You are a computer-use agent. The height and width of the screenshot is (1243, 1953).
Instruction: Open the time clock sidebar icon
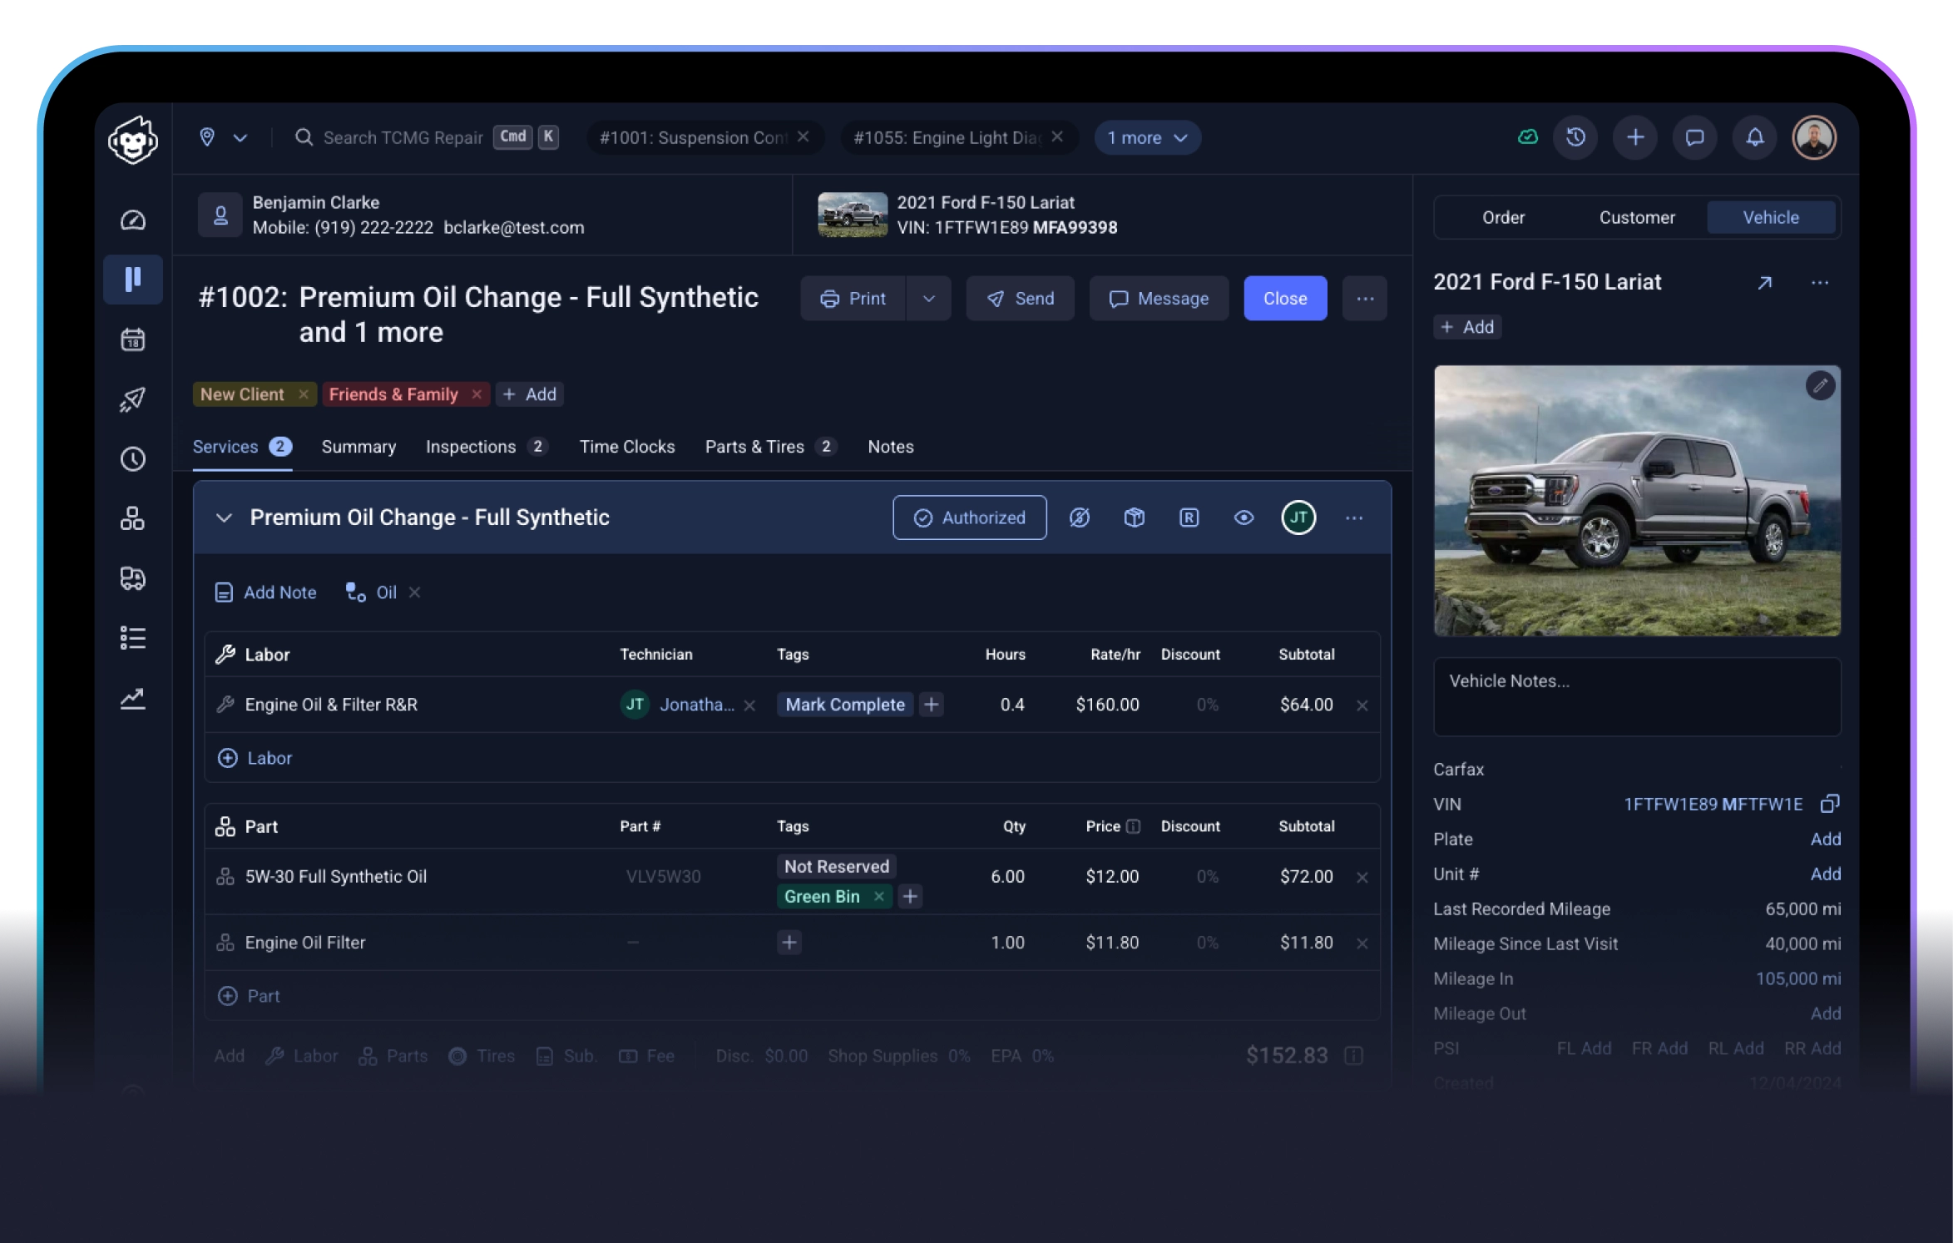click(x=133, y=459)
